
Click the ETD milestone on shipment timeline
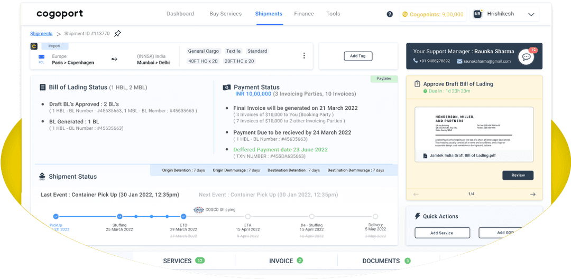coord(183,216)
